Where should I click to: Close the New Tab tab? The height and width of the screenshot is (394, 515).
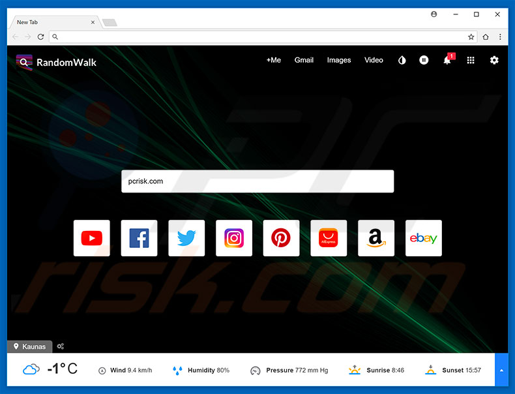(x=93, y=22)
